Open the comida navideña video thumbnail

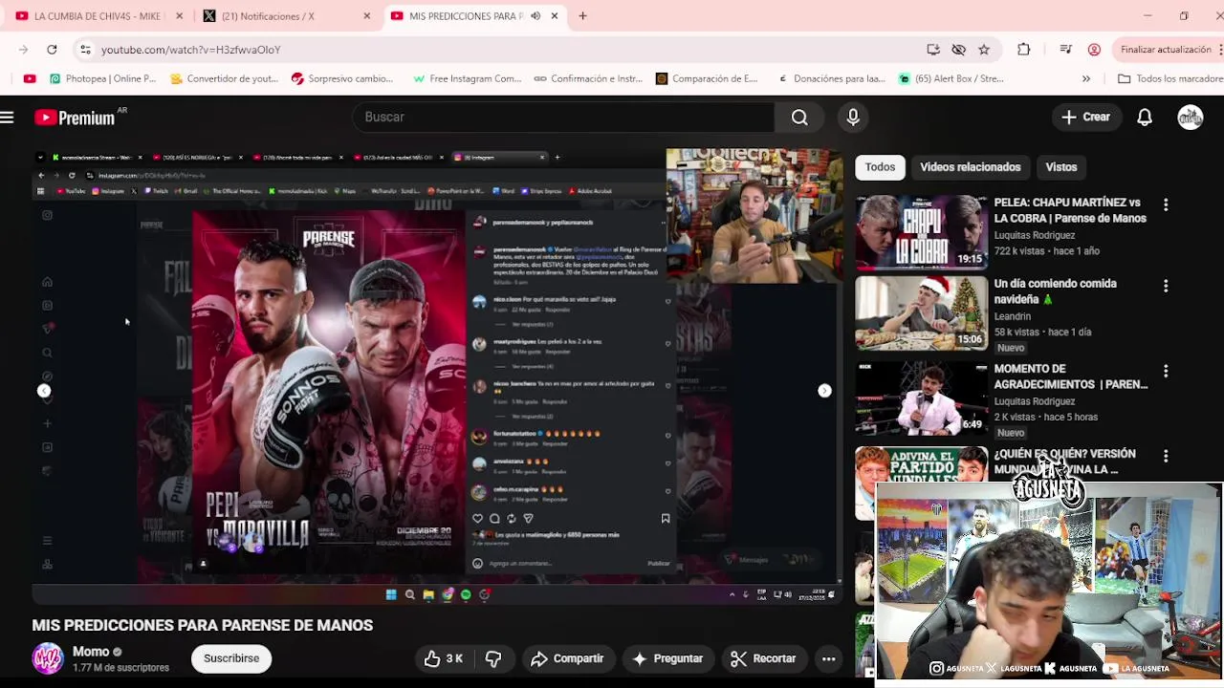pyautogui.click(x=922, y=313)
